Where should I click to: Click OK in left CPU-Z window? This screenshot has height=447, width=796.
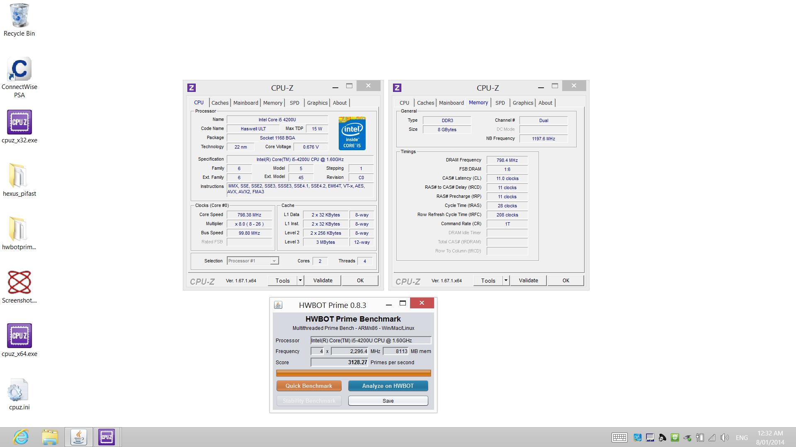(360, 281)
